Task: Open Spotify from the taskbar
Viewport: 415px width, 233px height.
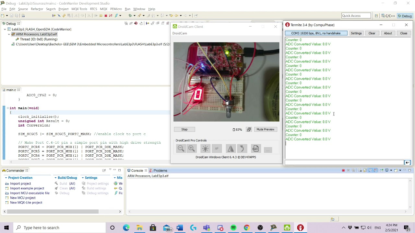Action: pyautogui.click(x=233, y=227)
